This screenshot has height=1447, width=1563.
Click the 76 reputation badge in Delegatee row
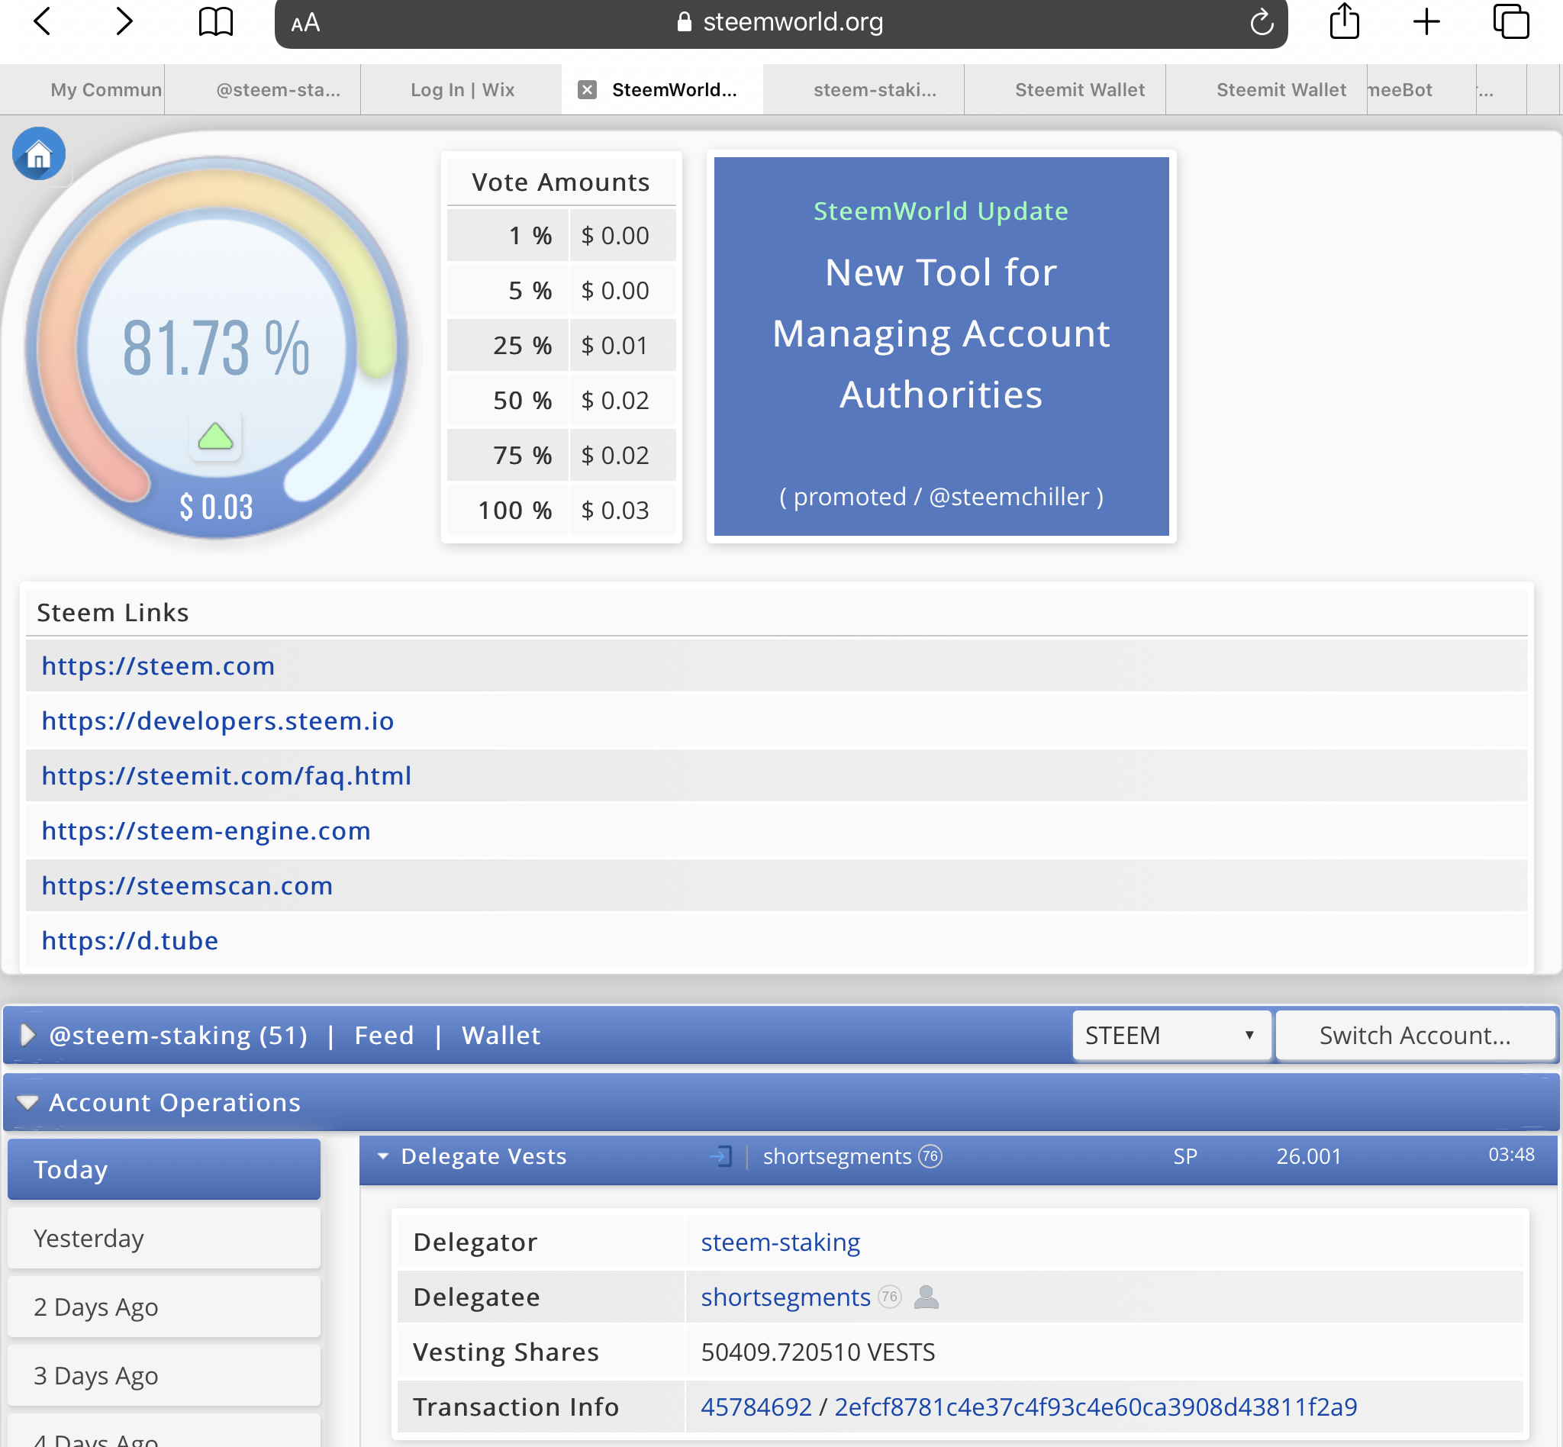[x=890, y=1297]
